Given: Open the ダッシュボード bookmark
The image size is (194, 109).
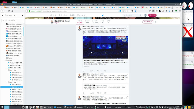Looking at the screenshot, I should (14, 43).
